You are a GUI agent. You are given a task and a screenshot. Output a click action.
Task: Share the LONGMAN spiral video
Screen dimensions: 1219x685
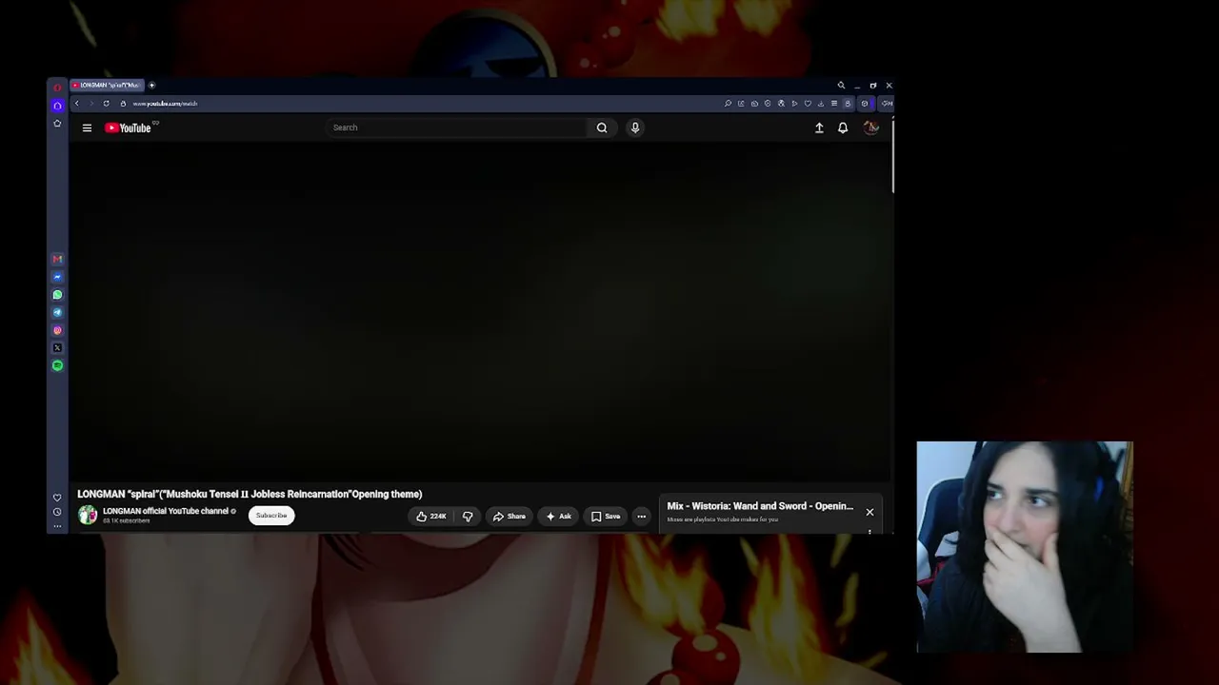click(510, 517)
